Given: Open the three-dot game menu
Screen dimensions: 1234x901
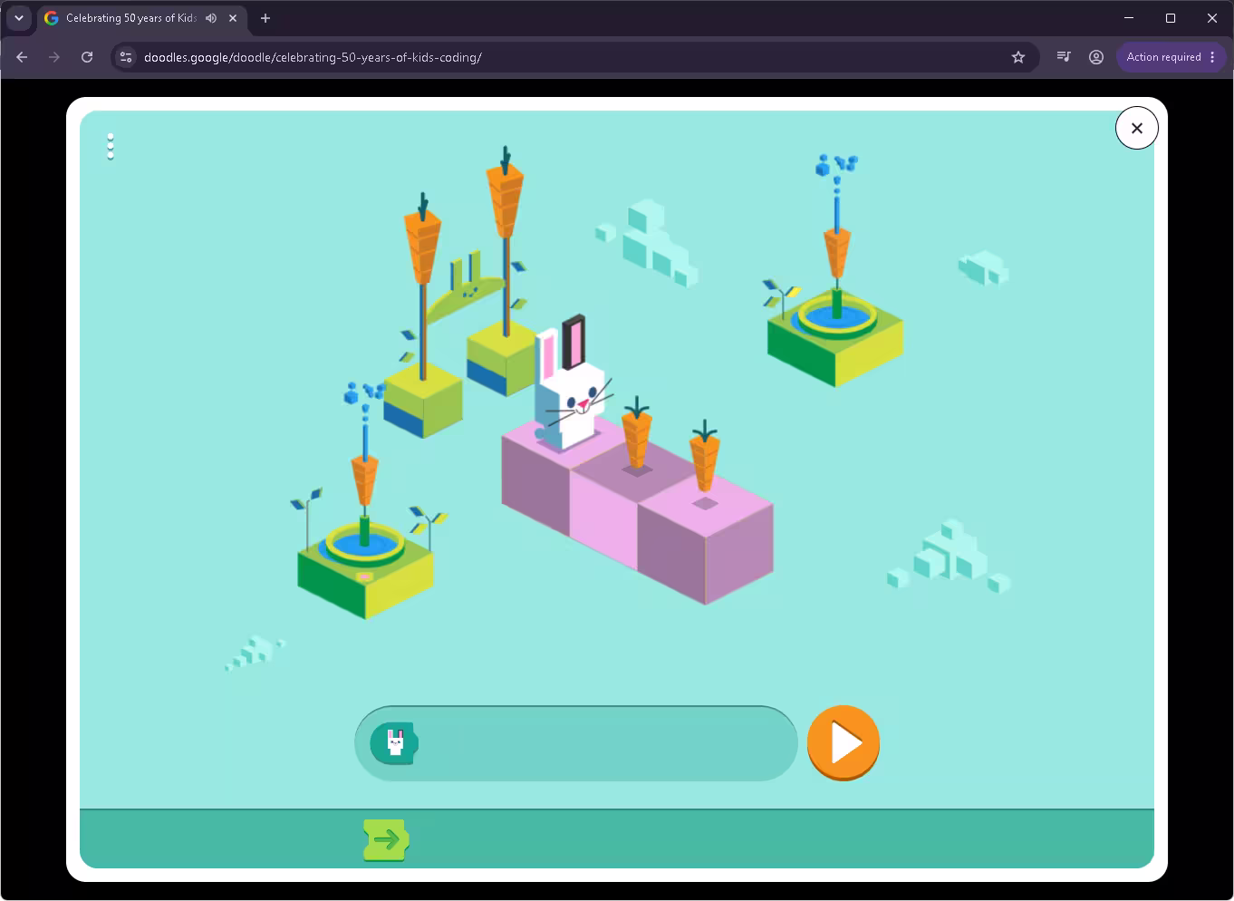Looking at the screenshot, I should pos(111,146).
